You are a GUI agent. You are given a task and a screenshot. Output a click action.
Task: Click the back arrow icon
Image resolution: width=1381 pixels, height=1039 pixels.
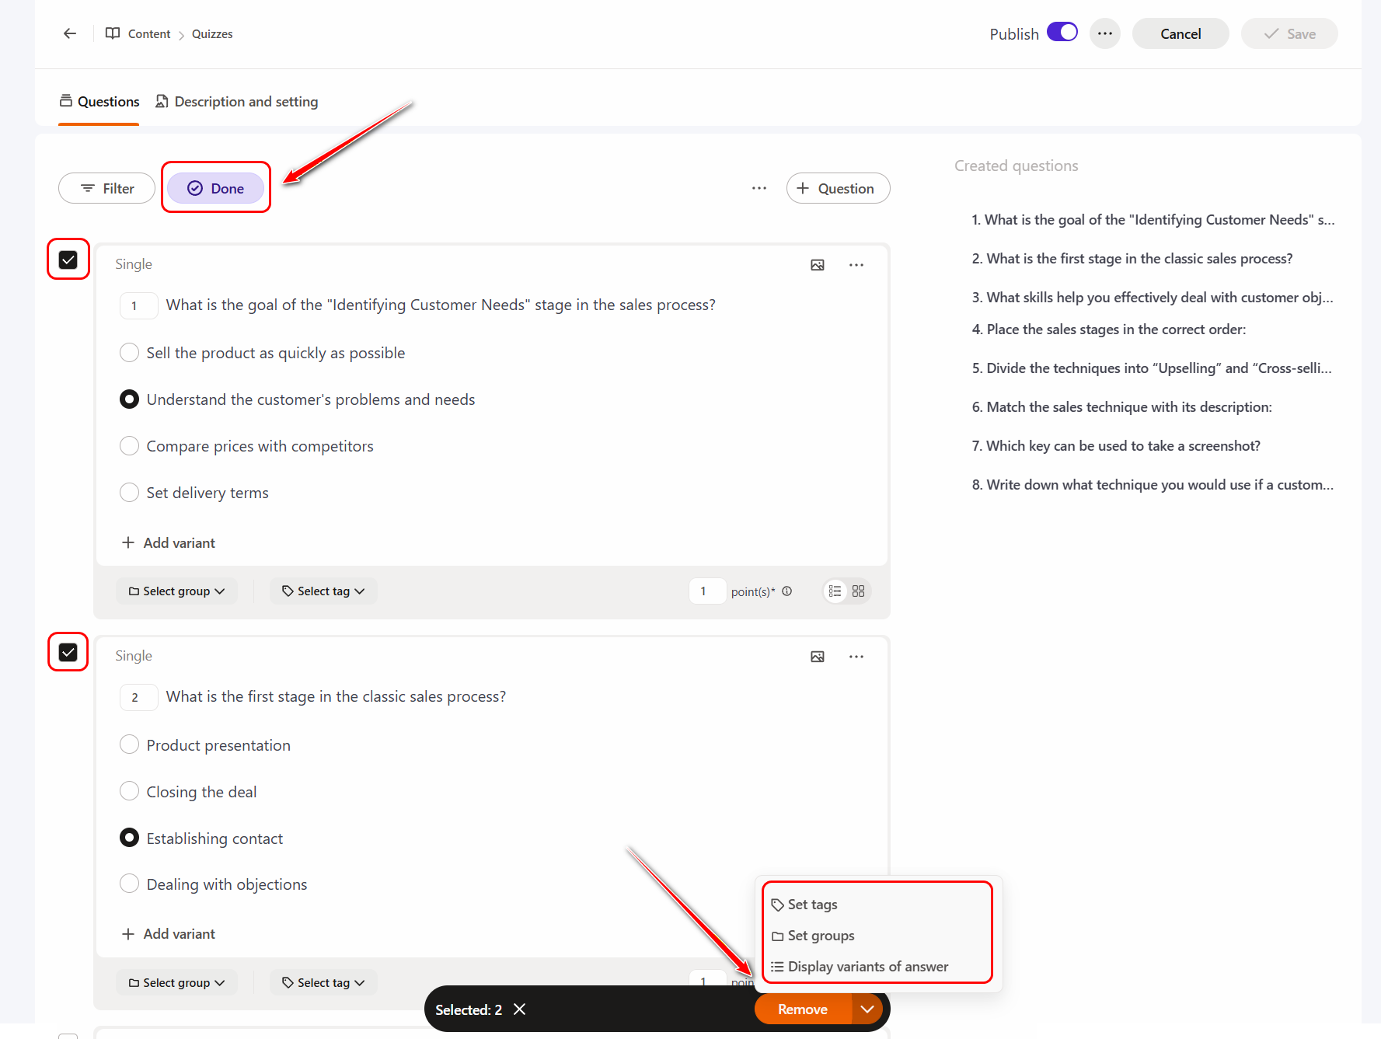click(70, 33)
